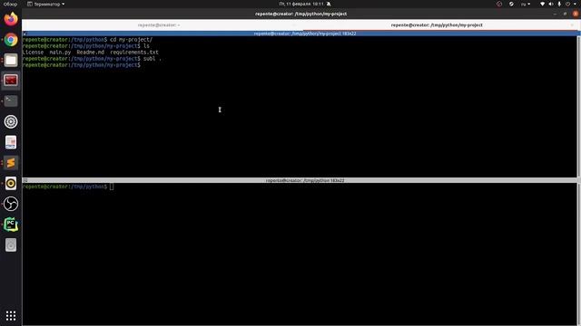Click the License file name in ls output
This screenshot has width=581, height=326.
(x=33, y=53)
